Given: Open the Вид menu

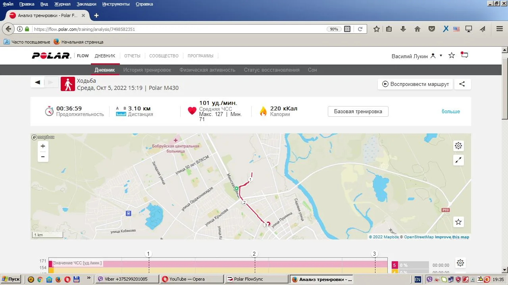Looking at the screenshot, I should point(44,4).
